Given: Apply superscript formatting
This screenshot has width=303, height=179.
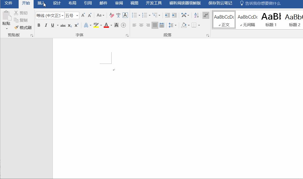Looking at the screenshot, I should pos(76,25).
